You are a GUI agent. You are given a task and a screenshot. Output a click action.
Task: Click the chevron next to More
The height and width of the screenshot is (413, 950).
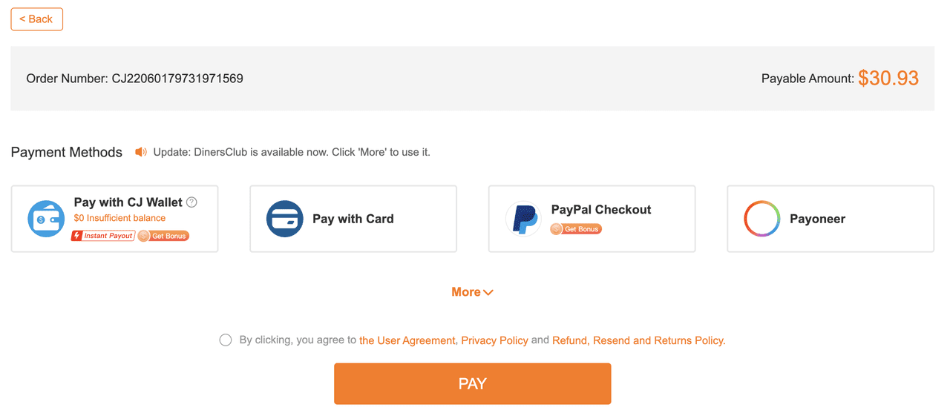[x=488, y=293]
